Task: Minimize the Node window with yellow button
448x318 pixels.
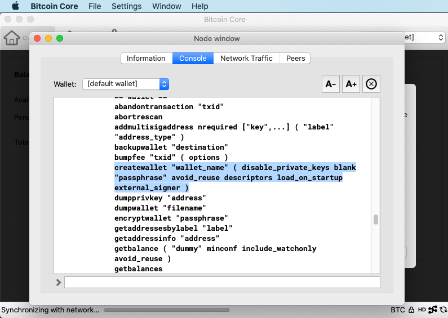Action: [48, 38]
